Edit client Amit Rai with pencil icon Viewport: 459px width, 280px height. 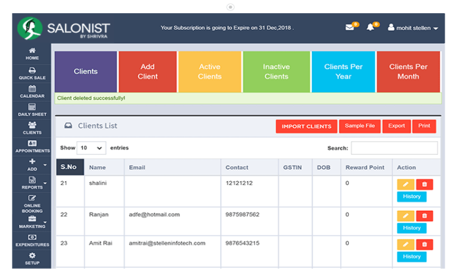[x=405, y=244]
